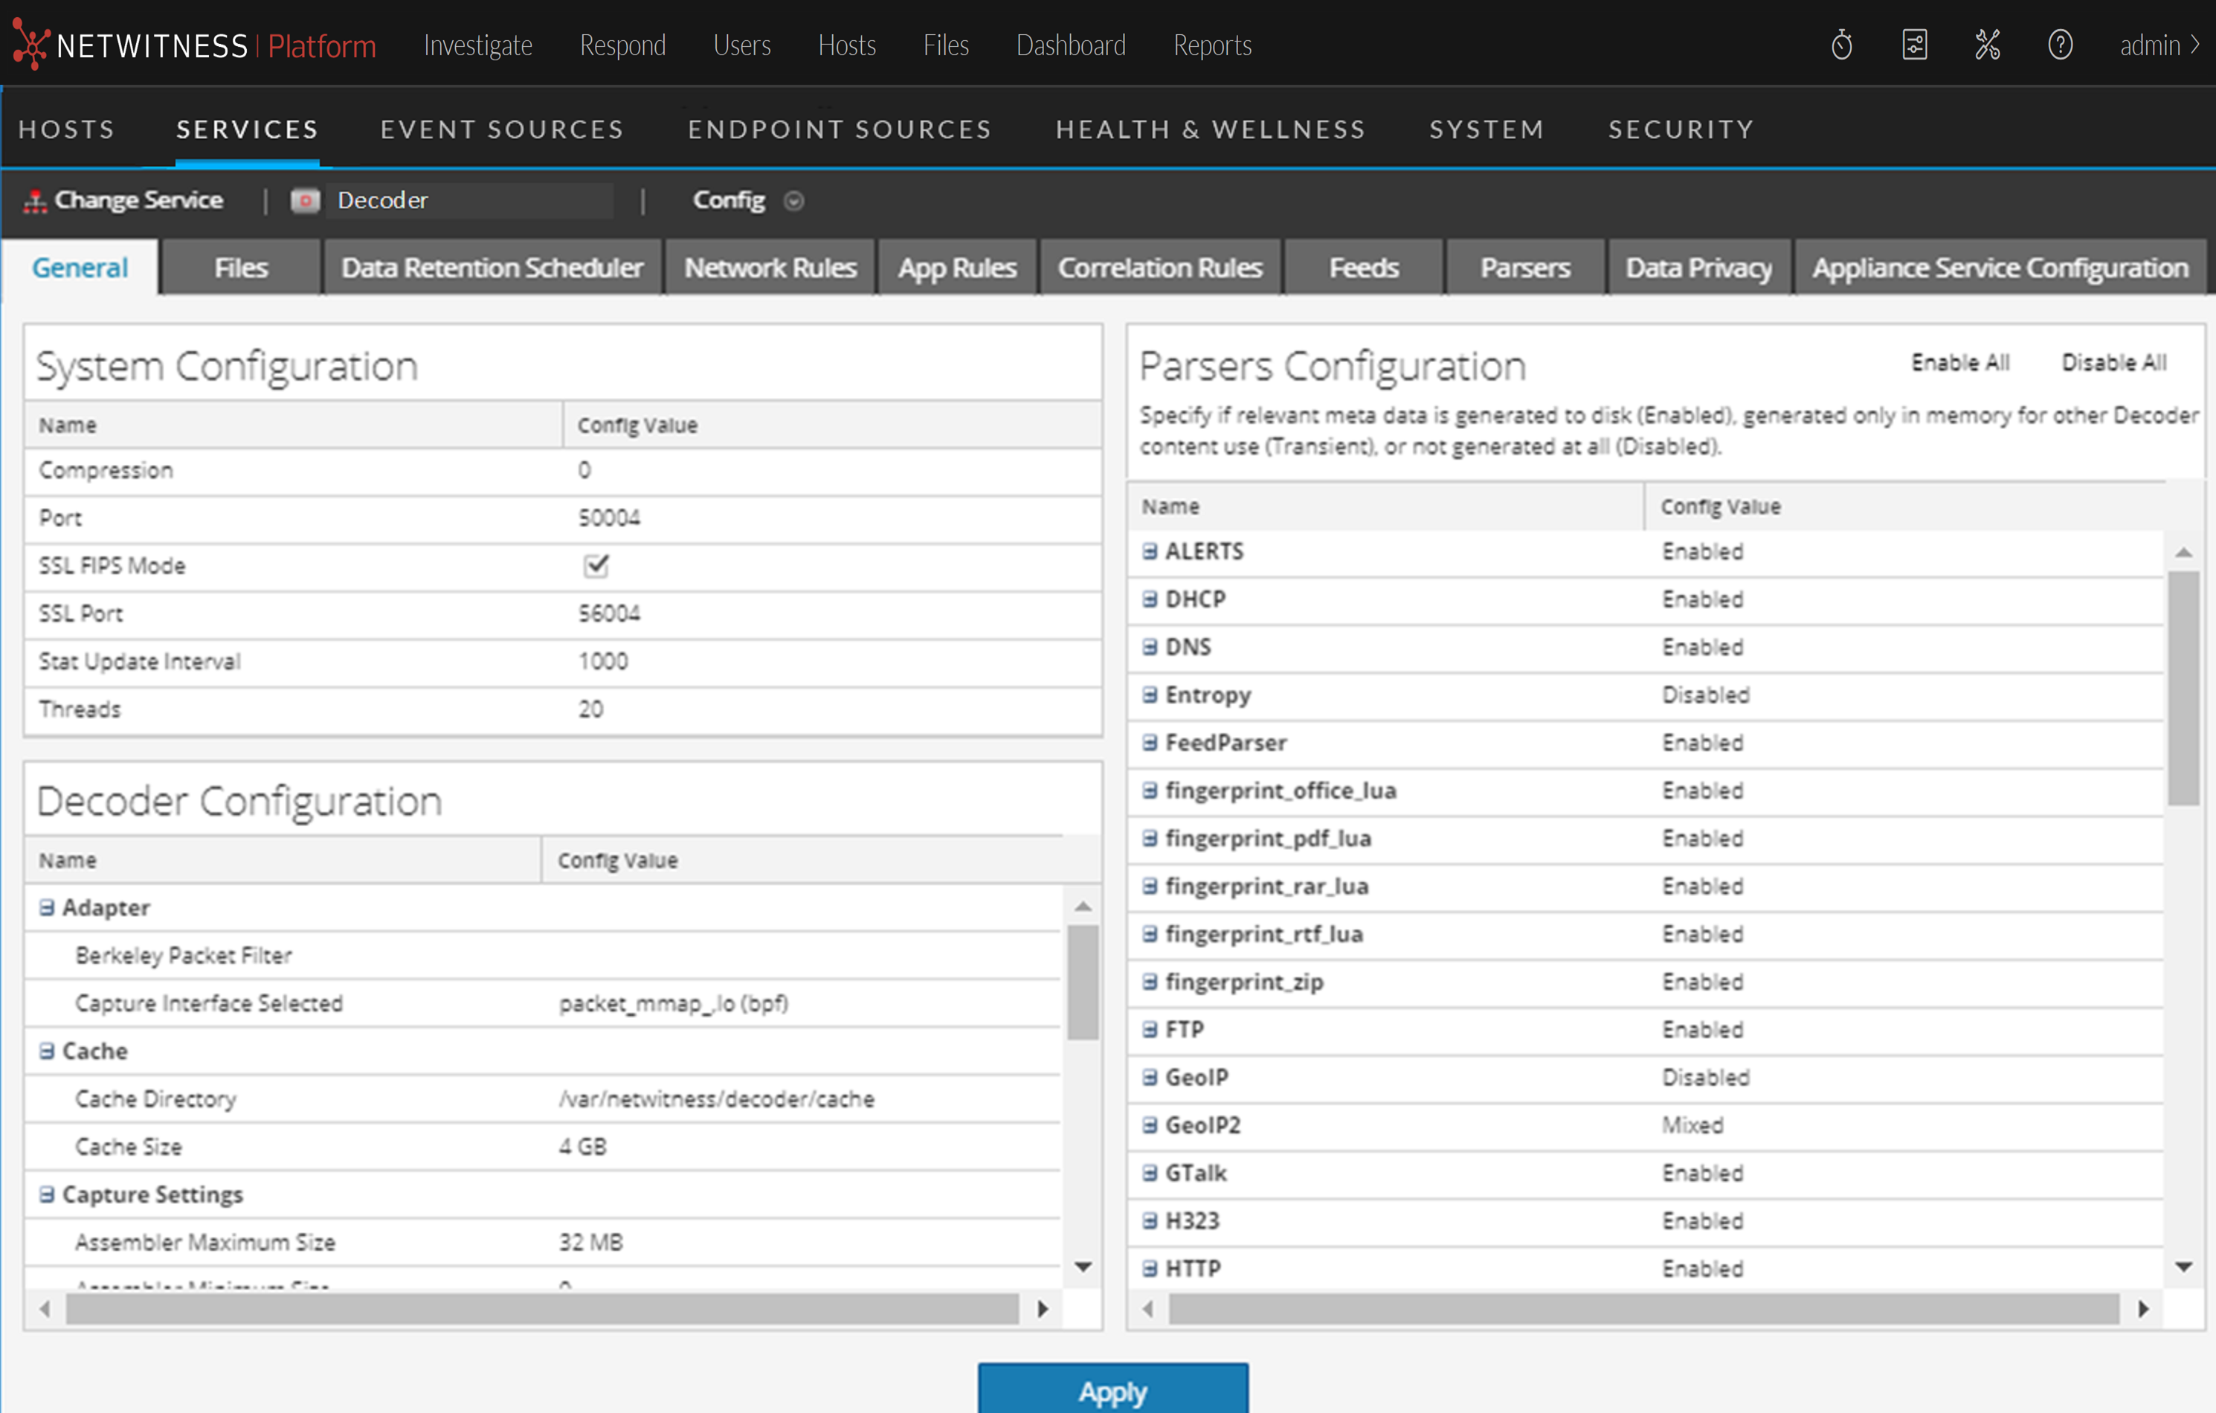Viewport: 2216px width, 1413px height.
Task: Click the Change Service hierarchy icon
Action: pyautogui.click(x=35, y=201)
